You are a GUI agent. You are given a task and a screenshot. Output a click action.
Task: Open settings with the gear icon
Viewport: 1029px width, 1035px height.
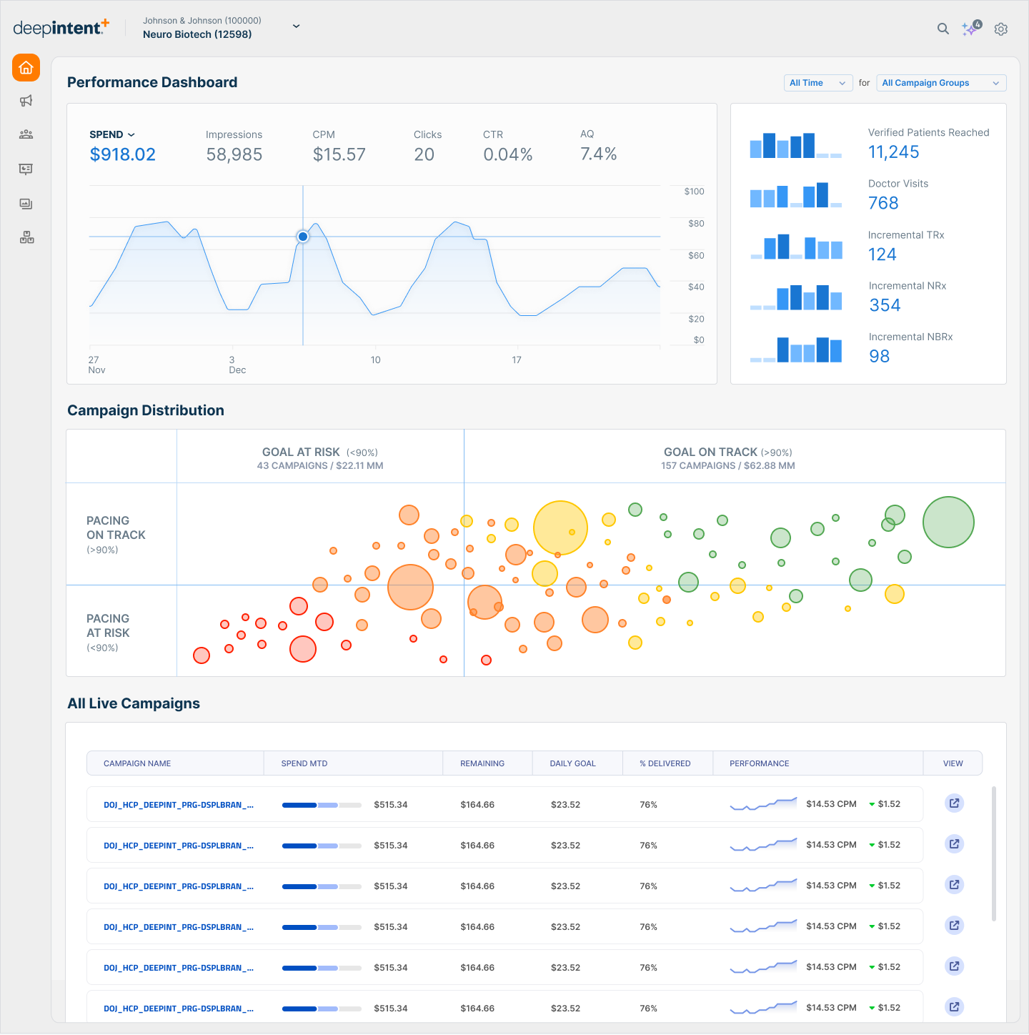pyautogui.click(x=1001, y=29)
